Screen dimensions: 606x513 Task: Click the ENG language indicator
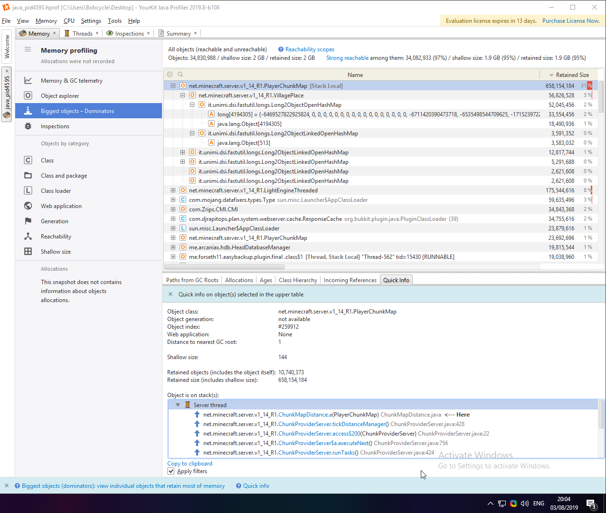539,503
